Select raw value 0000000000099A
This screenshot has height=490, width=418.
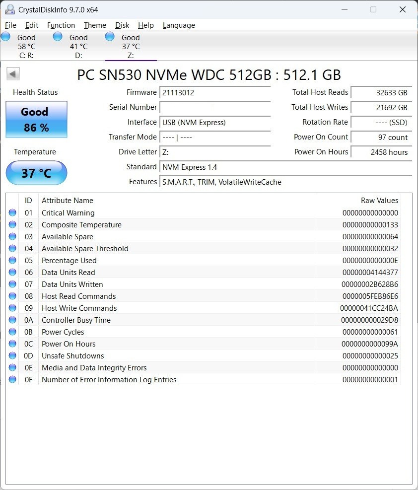click(x=370, y=344)
